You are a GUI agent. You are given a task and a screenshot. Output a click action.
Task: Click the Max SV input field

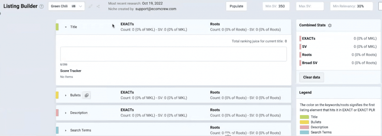pyautogui.click(x=310, y=6)
